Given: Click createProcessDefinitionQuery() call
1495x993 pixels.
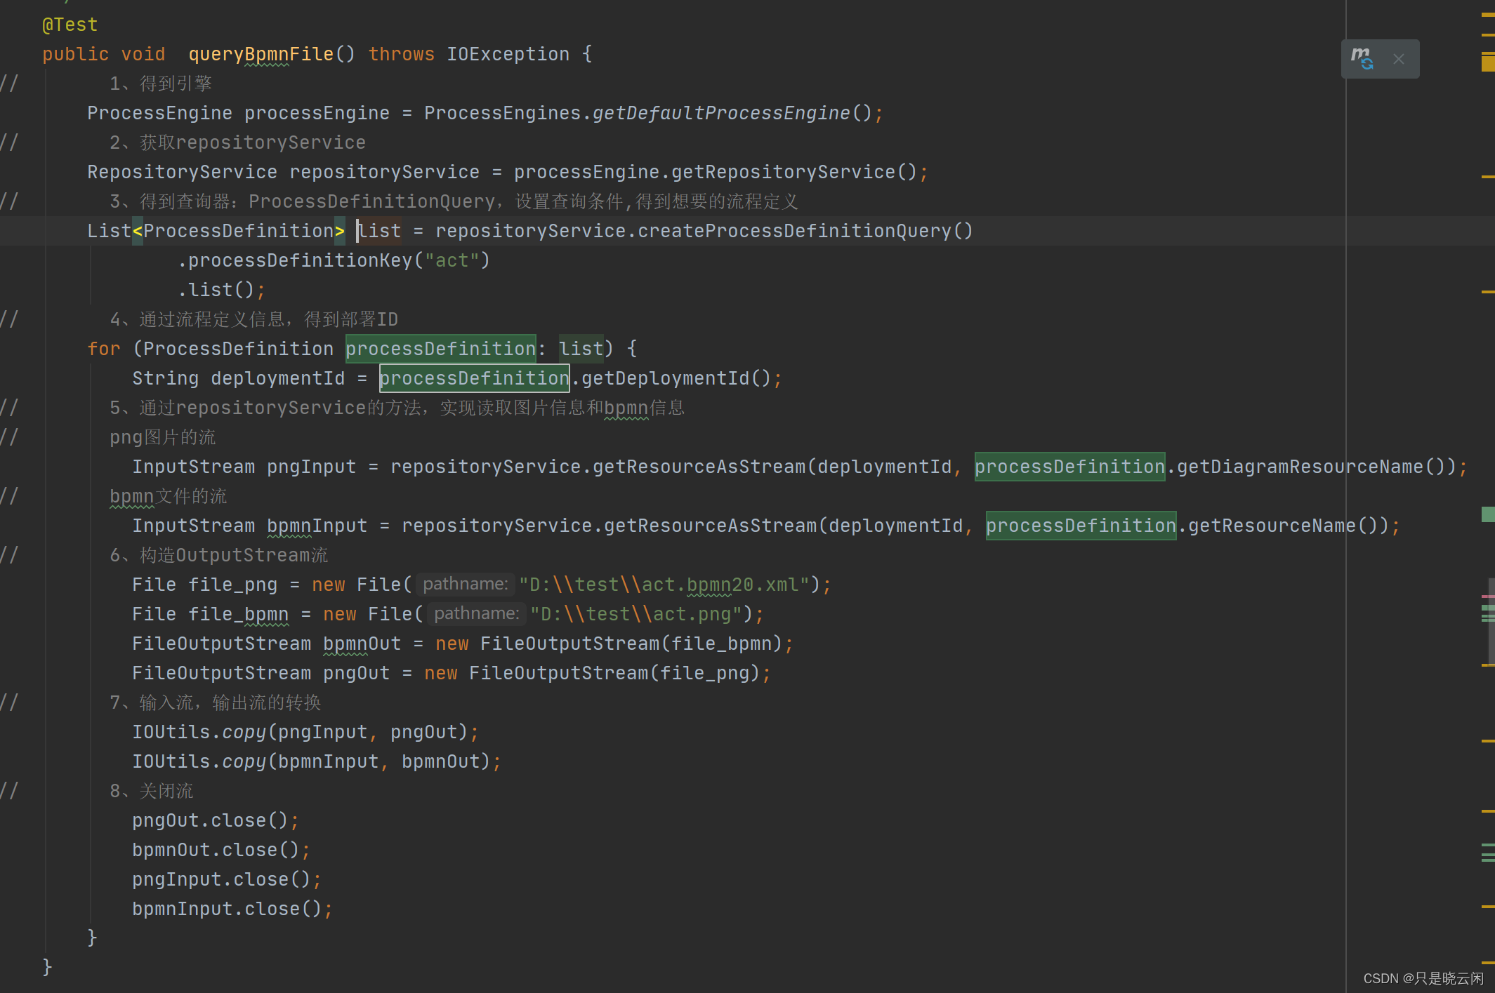Looking at the screenshot, I should click(805, 231).
